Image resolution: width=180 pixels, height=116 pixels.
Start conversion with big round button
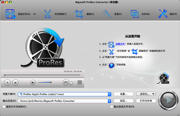[168, 100]
